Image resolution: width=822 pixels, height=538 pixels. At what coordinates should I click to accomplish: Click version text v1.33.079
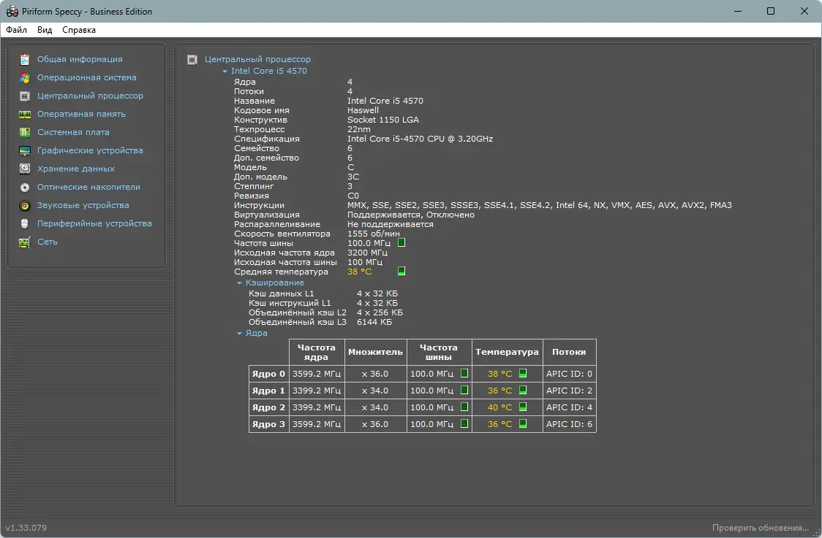pos(26,528)
